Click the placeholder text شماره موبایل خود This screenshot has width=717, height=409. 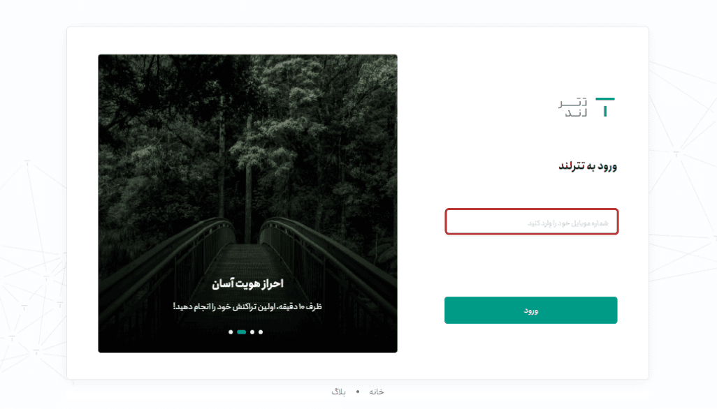pyautogui.click(x=568, y=223)
